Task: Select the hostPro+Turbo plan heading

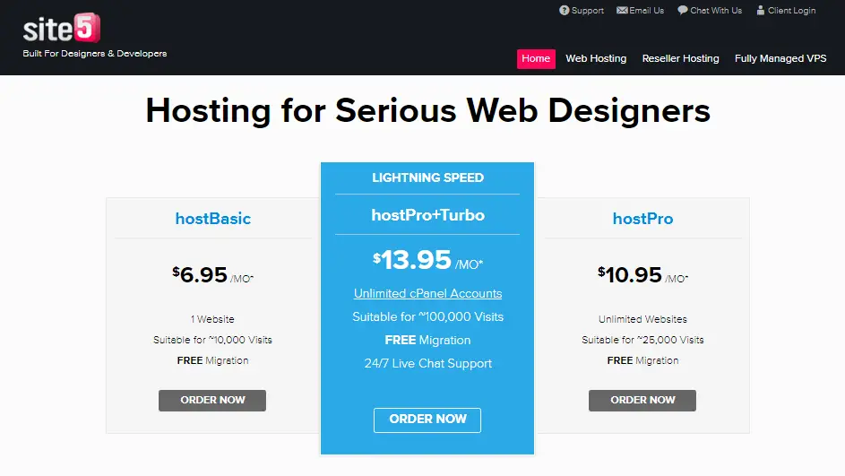Action: [428, 215]
